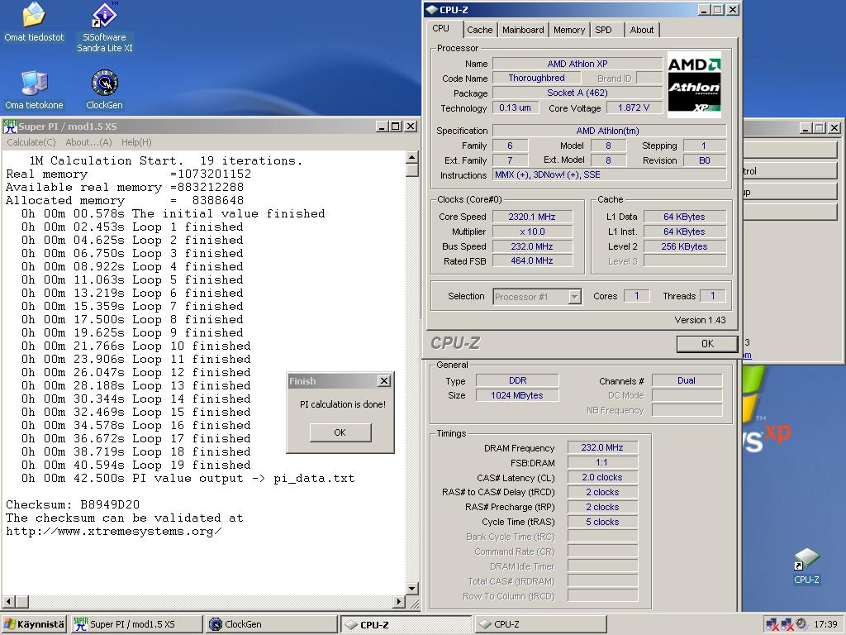
Task: Click the Checksum: B8949D20 line
Action: point(73,505)
